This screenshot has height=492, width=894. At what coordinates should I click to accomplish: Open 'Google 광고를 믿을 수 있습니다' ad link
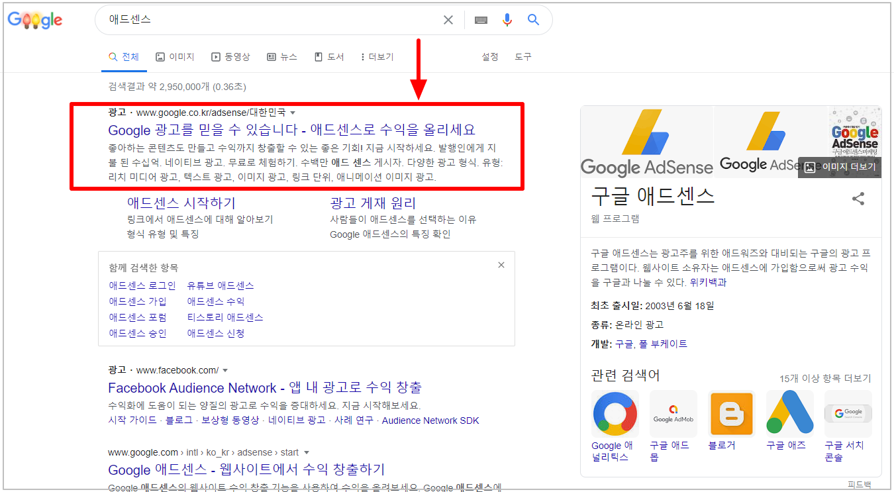coord(291,129)
